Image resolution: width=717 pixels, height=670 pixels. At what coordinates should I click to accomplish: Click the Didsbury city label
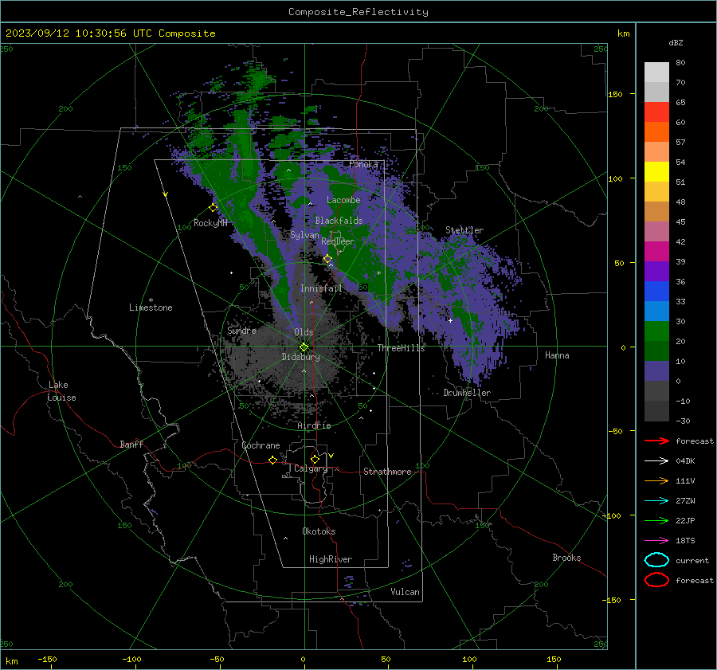pos(300,357)
